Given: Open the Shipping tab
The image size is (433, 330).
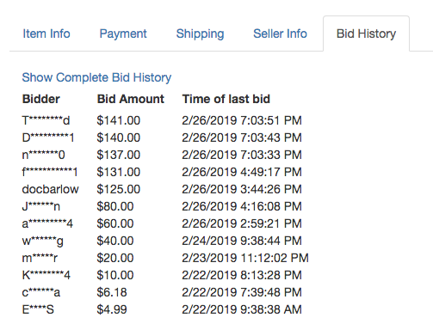Looking at the screenshot, I should (x=200, y=34).
